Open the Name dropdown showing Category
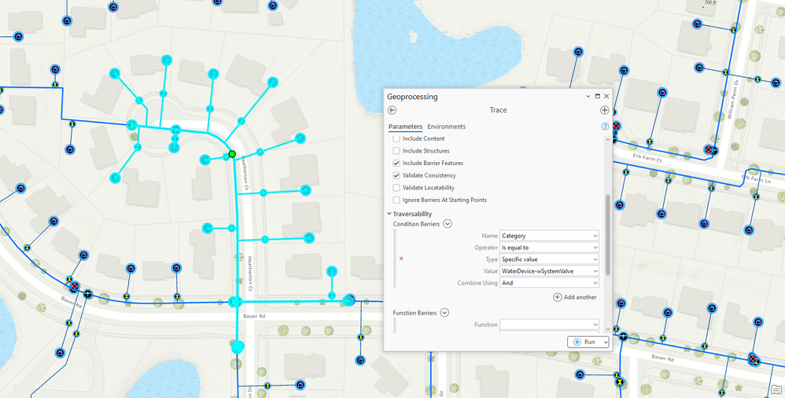 pos(549,235)
